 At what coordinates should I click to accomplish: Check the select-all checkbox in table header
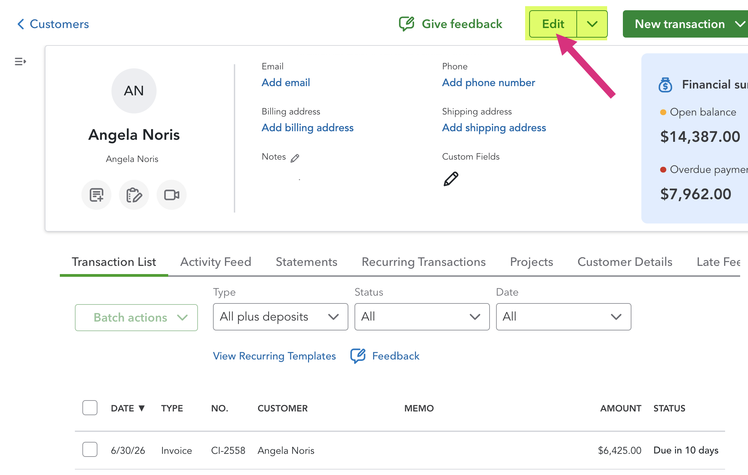pos(90,408)
